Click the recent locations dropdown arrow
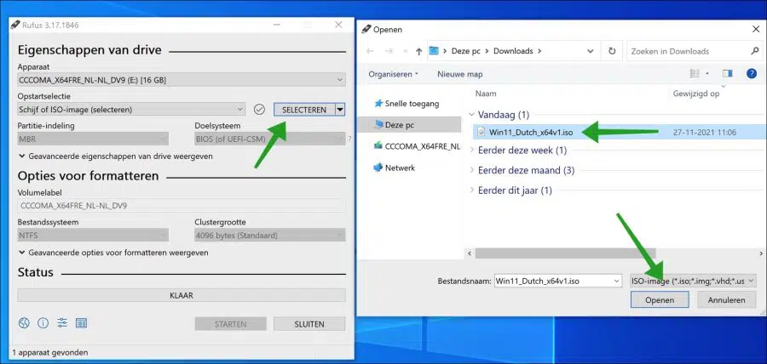 coord(404,51)
